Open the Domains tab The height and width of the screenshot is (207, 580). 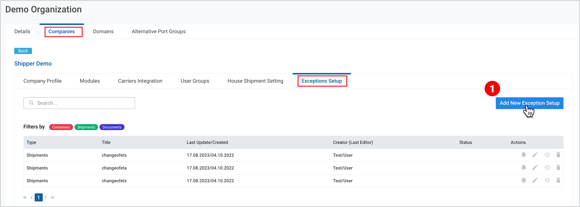tap(103, 31)
